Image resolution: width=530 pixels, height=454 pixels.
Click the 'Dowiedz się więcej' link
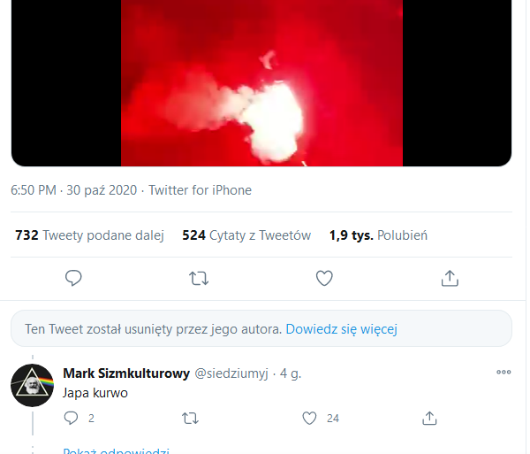pyautogui.click(x=341, y=329)
